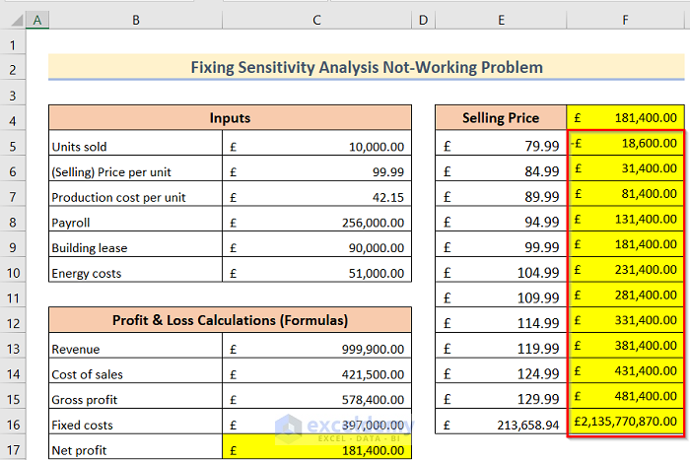
Task: Select row 9 header
Action: pos(13,247)
